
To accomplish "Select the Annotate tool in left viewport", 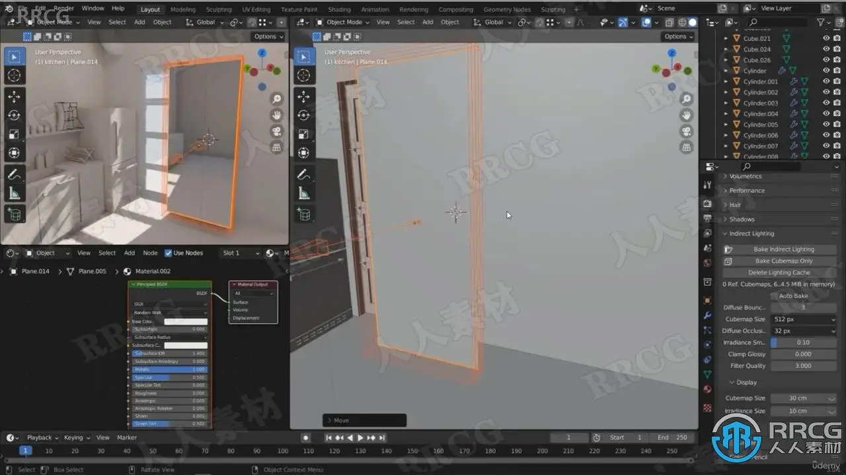I will 14,175.
